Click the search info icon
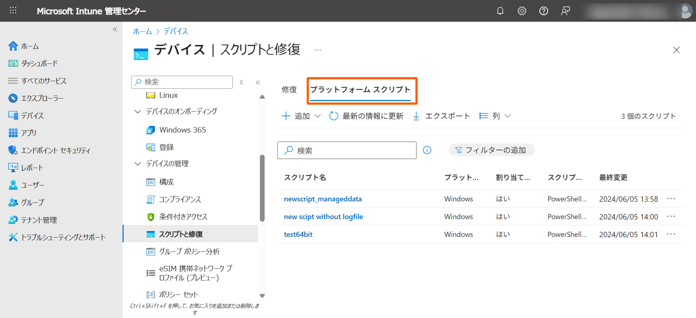 coord(427,150)
